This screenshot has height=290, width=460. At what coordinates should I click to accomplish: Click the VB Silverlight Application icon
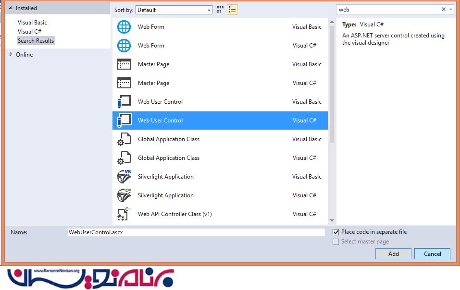click(x=124, y=177)
